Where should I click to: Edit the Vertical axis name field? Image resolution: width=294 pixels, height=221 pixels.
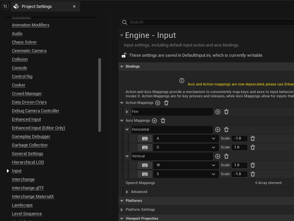172,156
